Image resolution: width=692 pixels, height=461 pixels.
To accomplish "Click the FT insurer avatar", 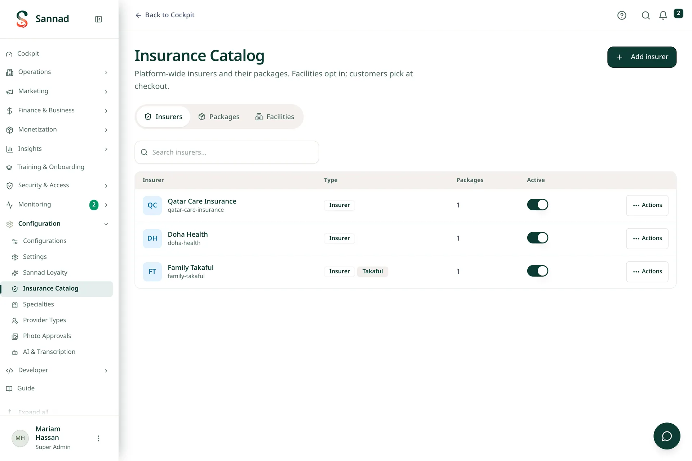I will pyautogui.click(x=152, y=272).
